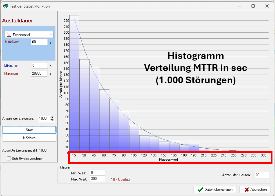This screenshot has height=196, width=275.
Task: Click the exponential curve icon in the dropdown
Action: pos(9,35)
